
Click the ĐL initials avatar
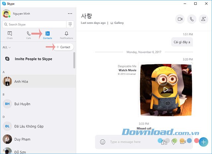pyautogui.click(x=7, y=126)
